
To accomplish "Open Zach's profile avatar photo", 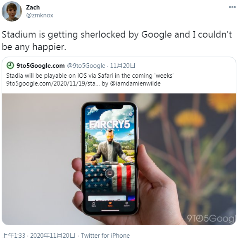I will tap(12, 11).
